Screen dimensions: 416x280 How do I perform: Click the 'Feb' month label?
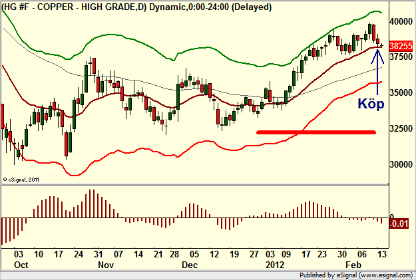pos(353,265)
